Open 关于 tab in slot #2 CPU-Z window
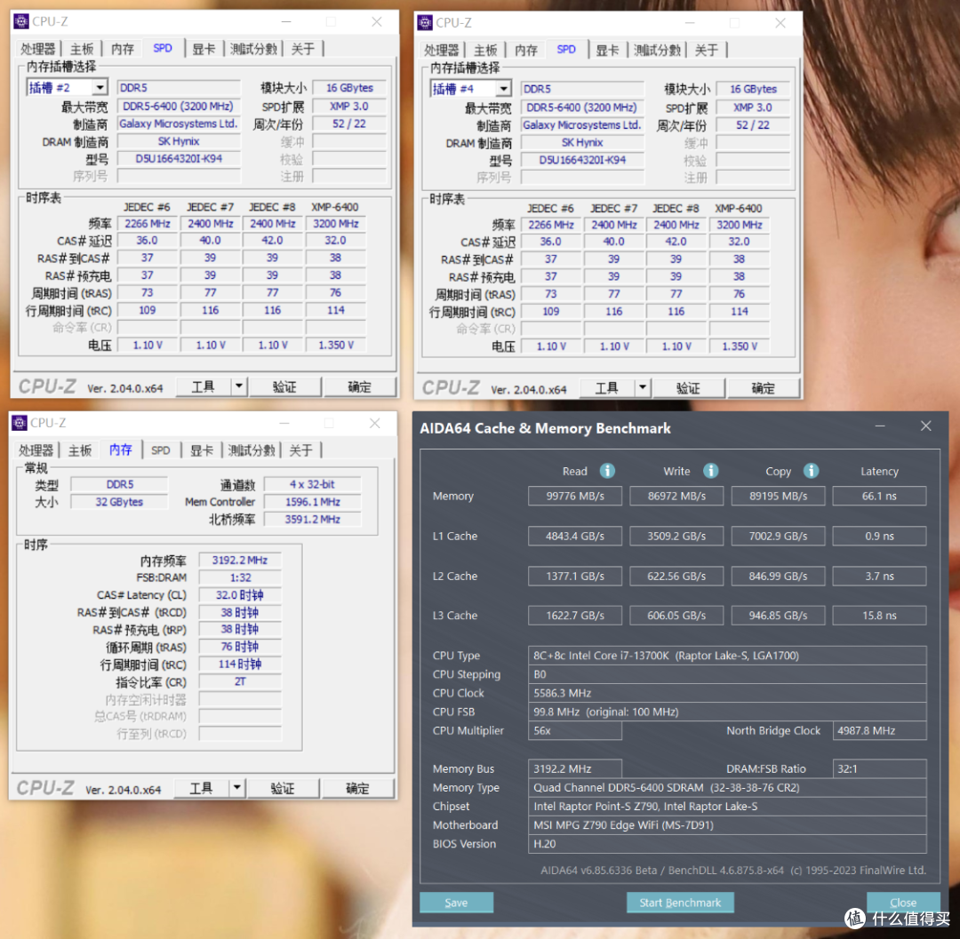960x939 pixels. pos(302,49)
